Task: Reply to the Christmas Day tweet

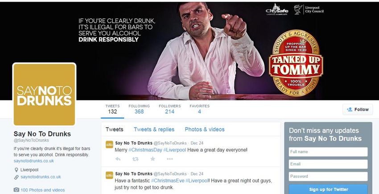Action: coord(118,159)
